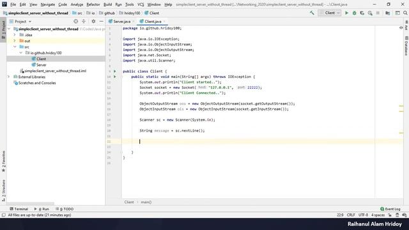Open Search Everywhere magnifier icon
This screenshot has width=409, height=230.
(x=405, y=13)
